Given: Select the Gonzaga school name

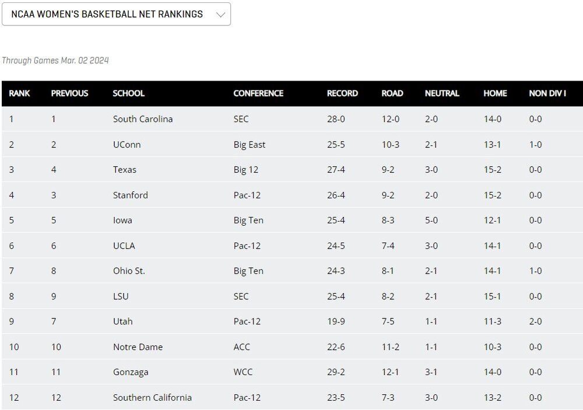Looking at the screenshot, I should (x=131, y=372).
